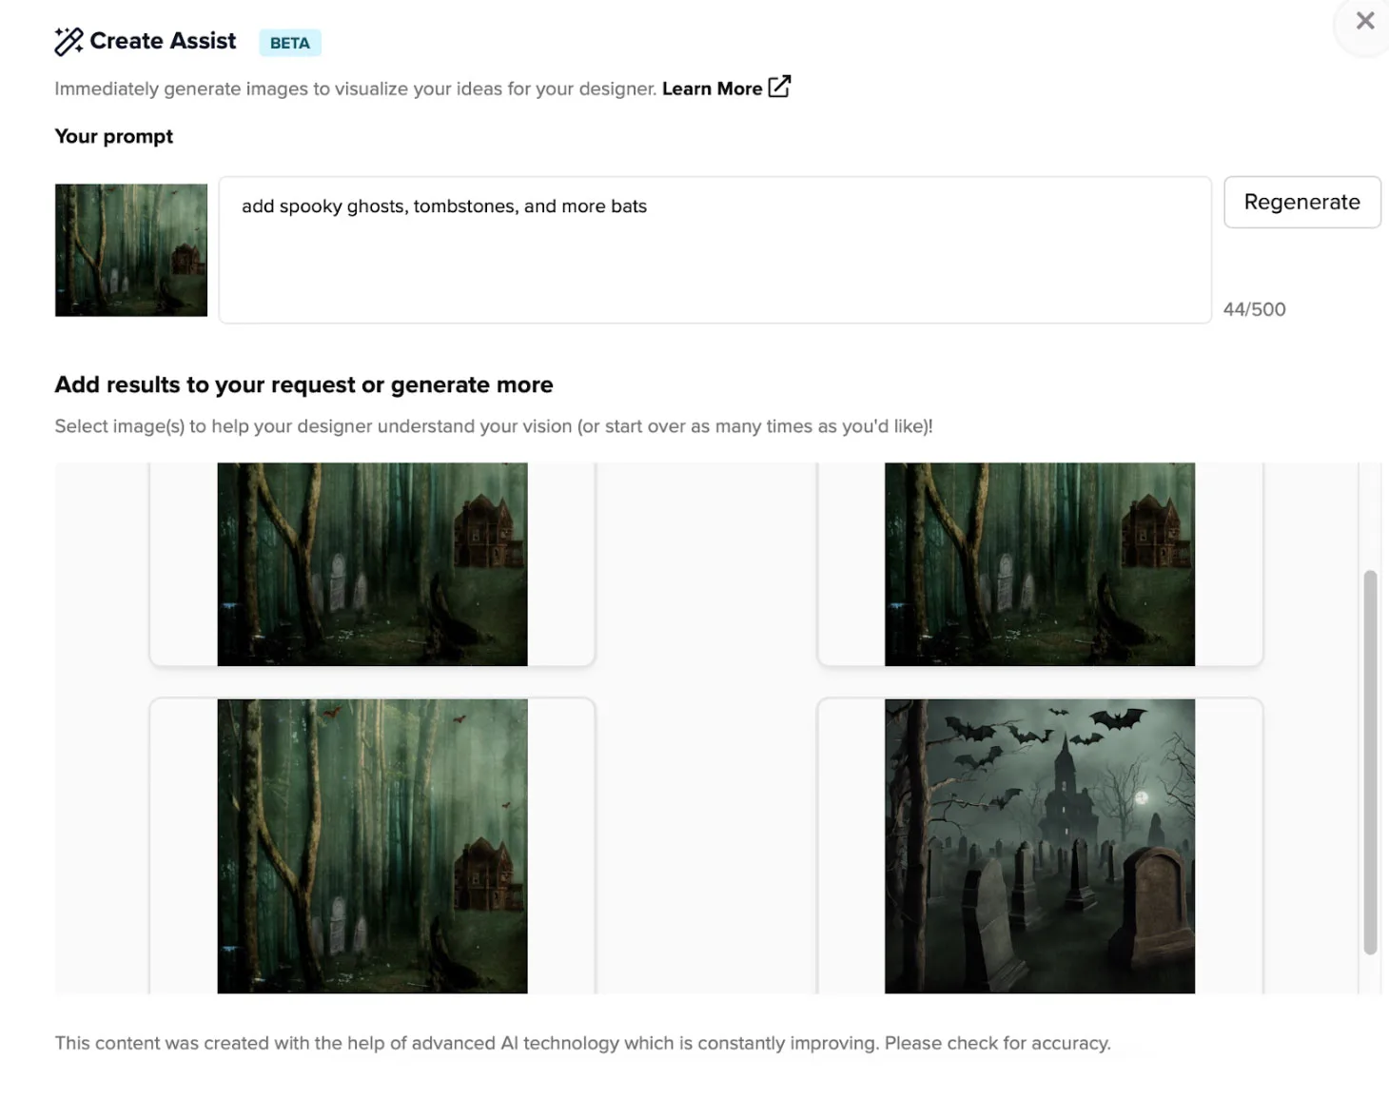Click the Immediately generate images description text
Screen dimensions: 1389x1100
[356, 88]
